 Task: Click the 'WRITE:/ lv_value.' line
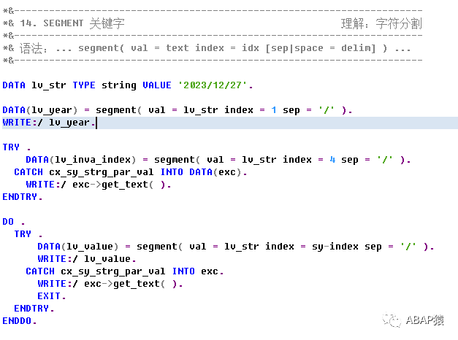tap(87, 259)
